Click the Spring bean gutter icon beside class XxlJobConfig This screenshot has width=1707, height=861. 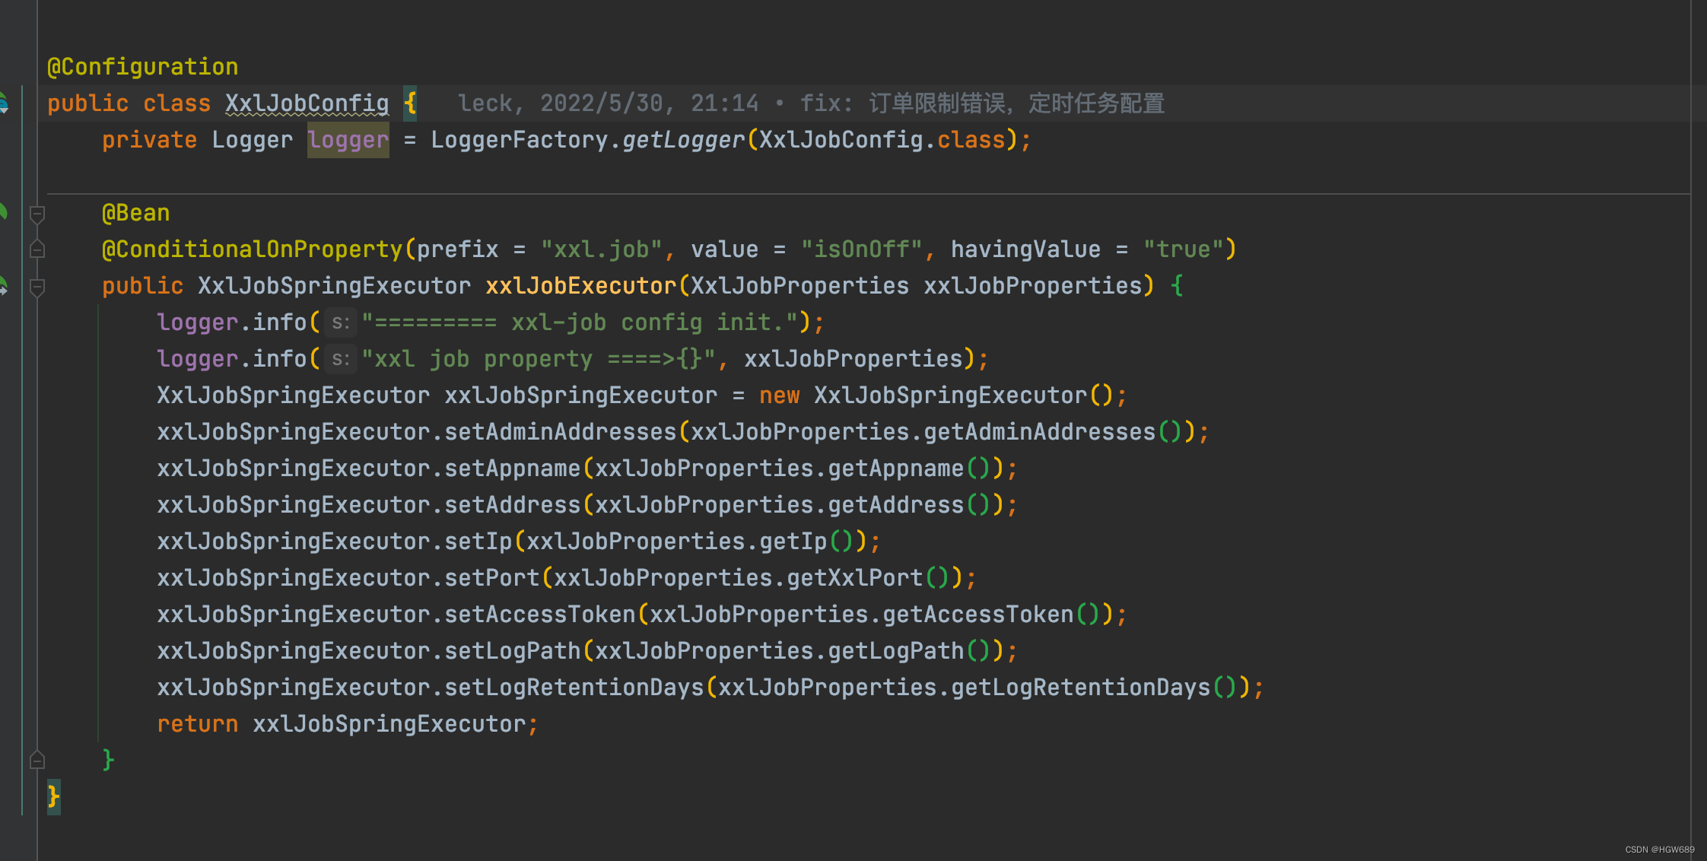(x=4, y=103)
